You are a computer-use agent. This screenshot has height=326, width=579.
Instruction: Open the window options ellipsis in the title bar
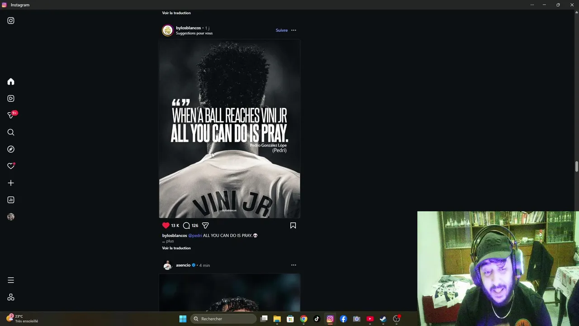pyautogui.click(x=532, y=5)
